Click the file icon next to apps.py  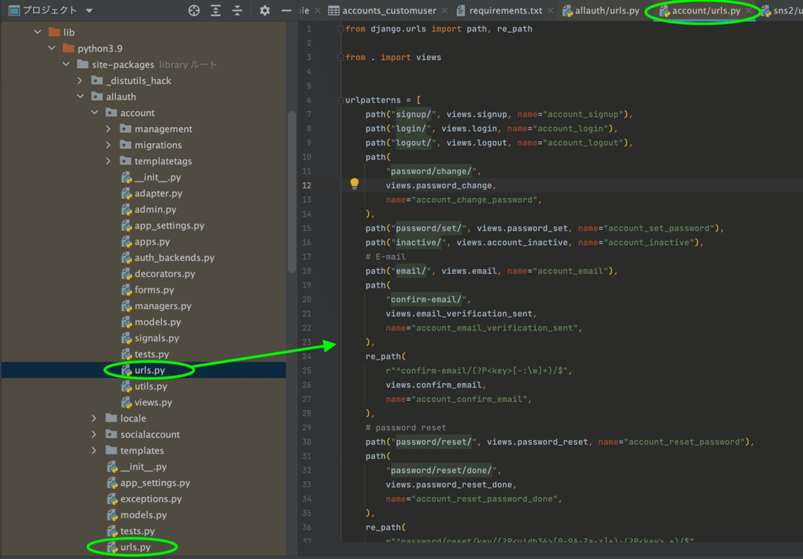126,241
